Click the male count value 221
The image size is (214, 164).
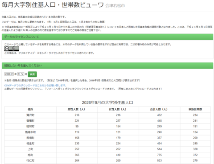click(x=77, y=121)
